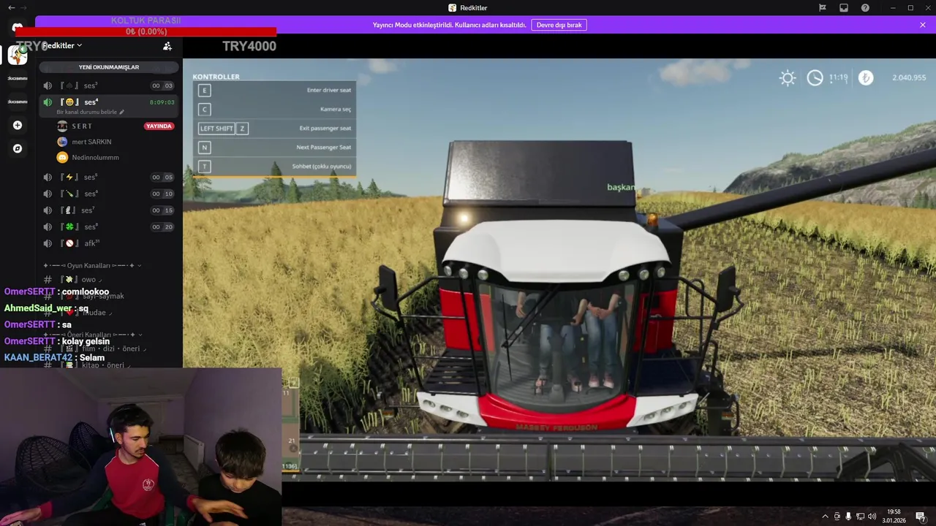
Task: Click the Add a Server plus icon
Action: coord(18,125)
